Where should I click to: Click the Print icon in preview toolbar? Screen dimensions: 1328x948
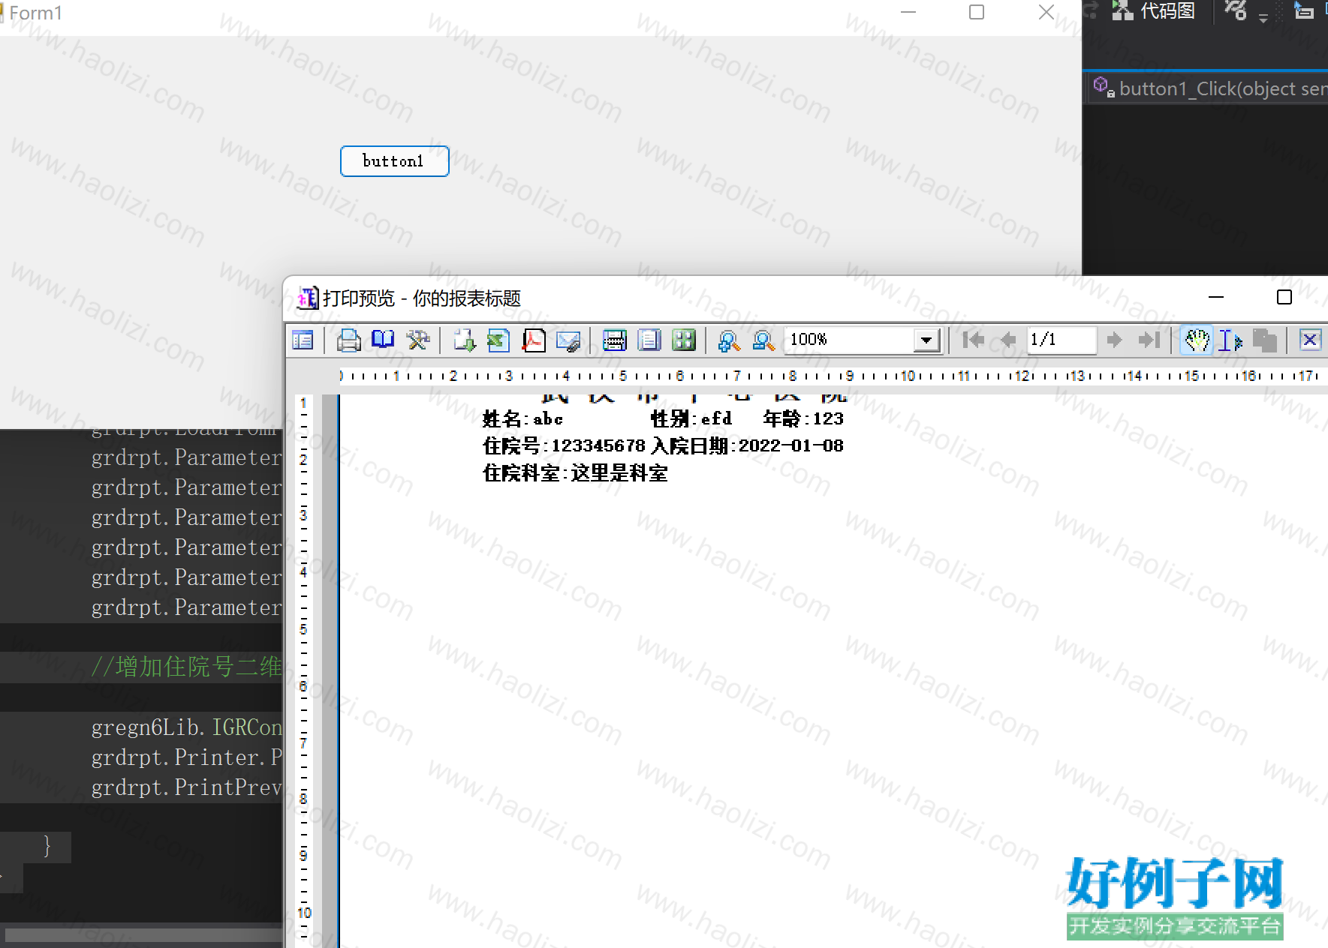tap(348, 340)
